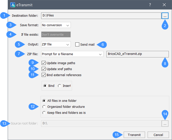This screenshot has height=140, width=172.
Task: Disable Bind external references option
Action: [44, 75]
